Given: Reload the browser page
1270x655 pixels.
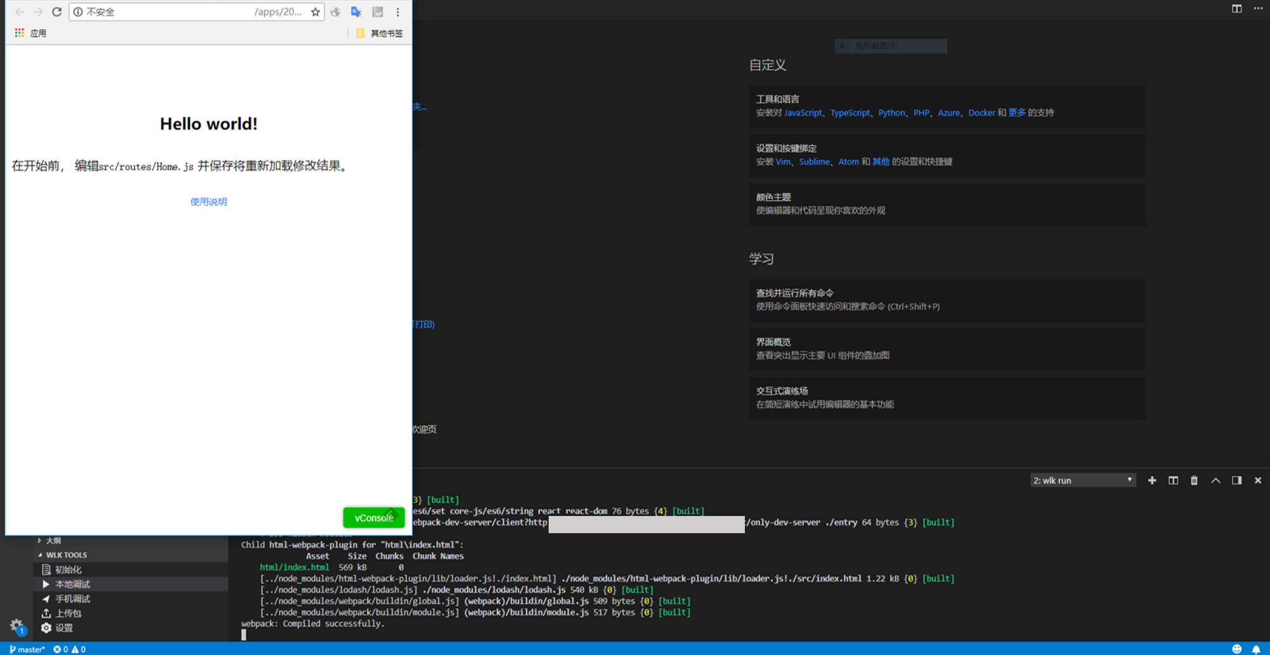Looking at the screenshot, I should (57, 12).
